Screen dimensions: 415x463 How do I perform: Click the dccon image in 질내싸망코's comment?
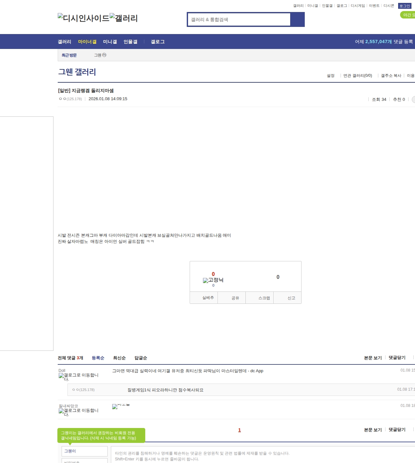point(121,406)
